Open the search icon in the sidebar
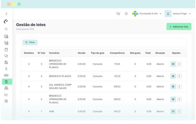The height and width of the screenshot is (124, 196). click(x=6, y=29)
